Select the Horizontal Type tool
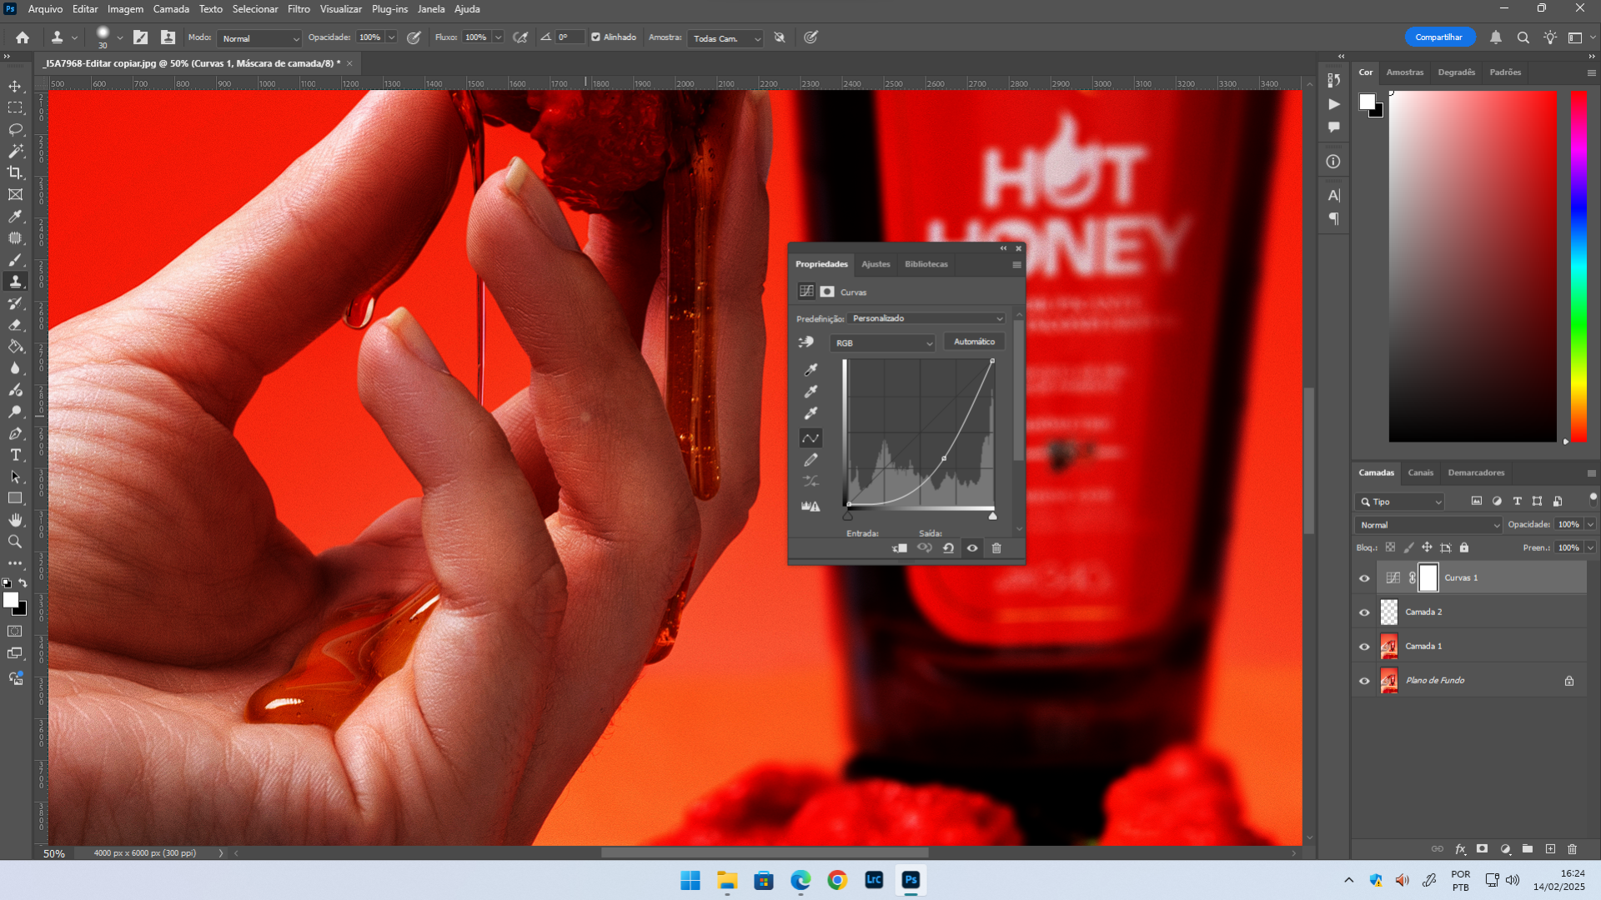 [15, 455]
